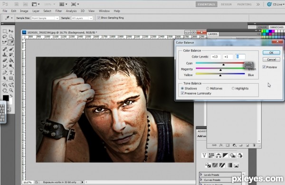
Task: Select the Move tool
Action: [11, 31]
